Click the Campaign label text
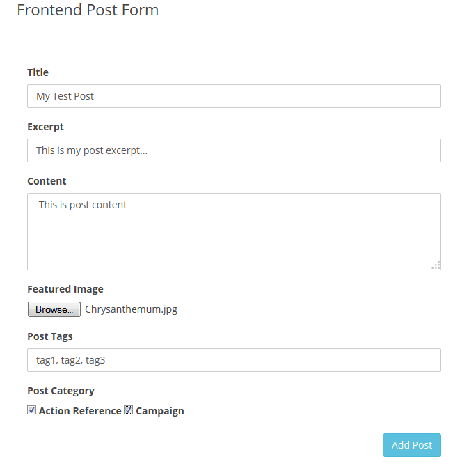469x466 pixels. point(160,411)
